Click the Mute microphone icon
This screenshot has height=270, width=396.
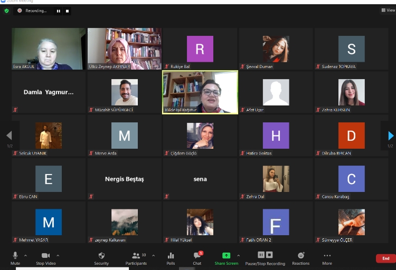click(15, 255)
